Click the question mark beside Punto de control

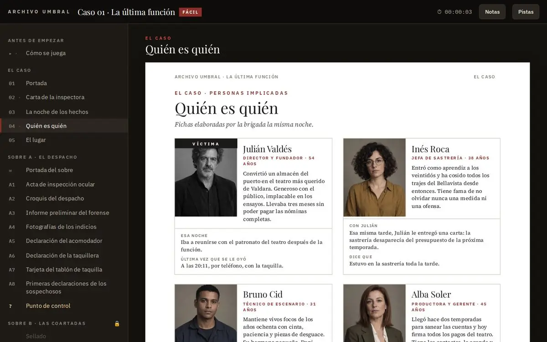(10, 306)
